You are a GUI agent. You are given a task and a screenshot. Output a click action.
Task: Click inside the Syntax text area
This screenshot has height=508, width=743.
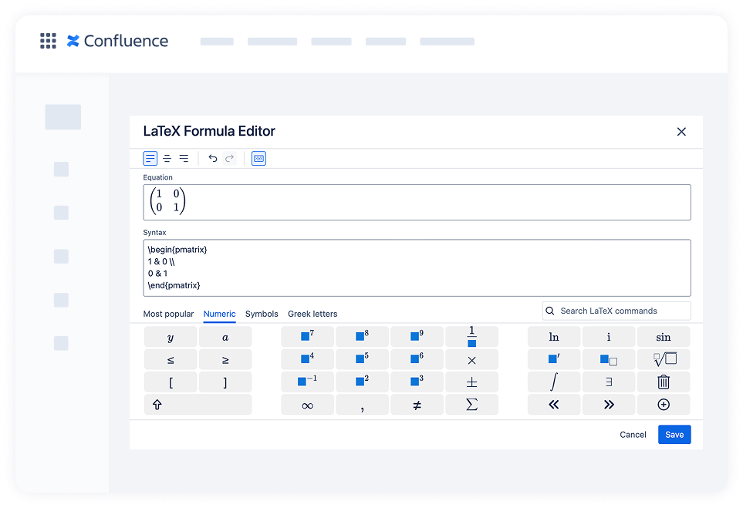click(x=417, y=266)
